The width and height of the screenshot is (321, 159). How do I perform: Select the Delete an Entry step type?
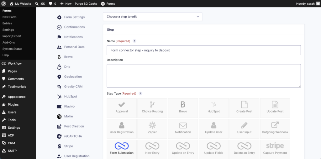[244, 149]
